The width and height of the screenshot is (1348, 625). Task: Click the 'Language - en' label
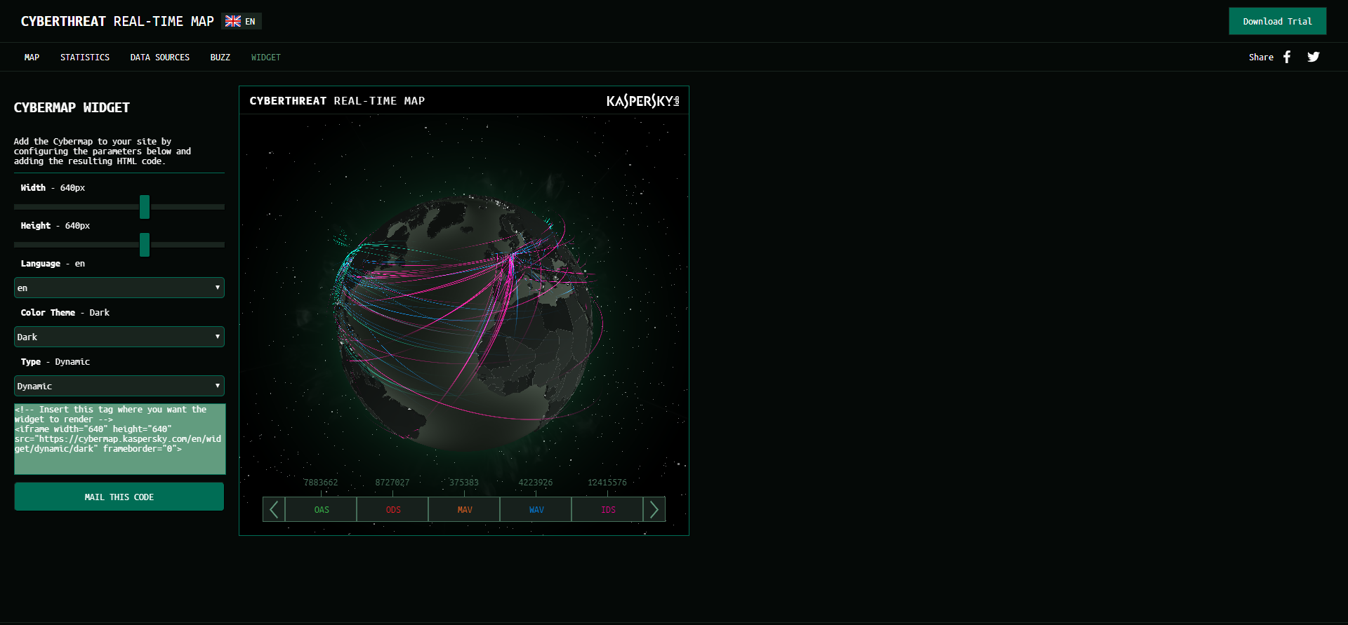point(53,264)
